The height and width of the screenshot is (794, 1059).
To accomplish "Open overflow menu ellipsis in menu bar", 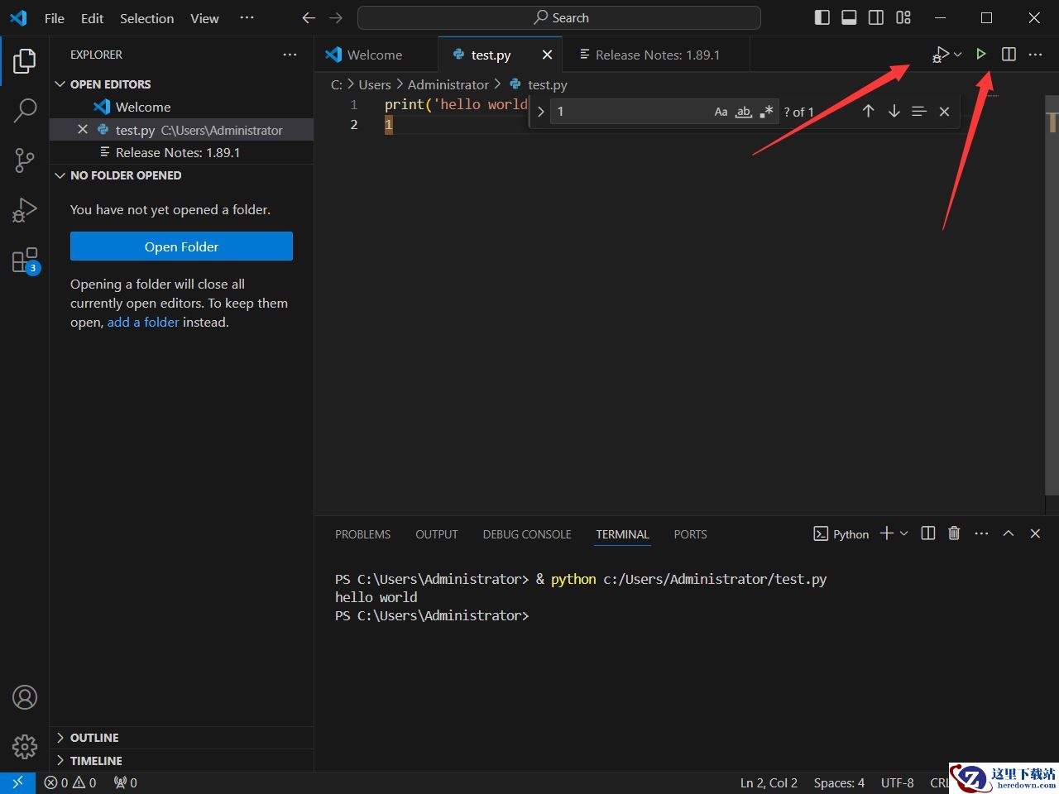I will (247, 17).
